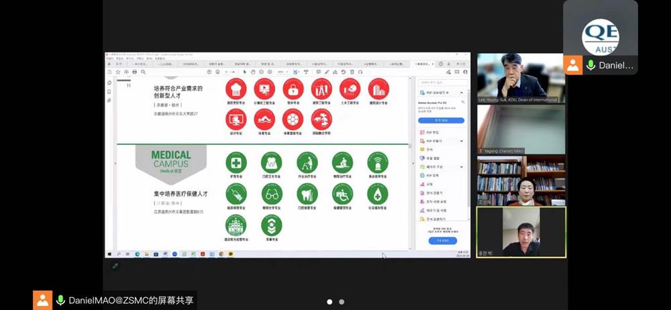Screen dimensions: 671x310
Task: Expand the 페이지 구성 tool options
Action: click(462, 166)
